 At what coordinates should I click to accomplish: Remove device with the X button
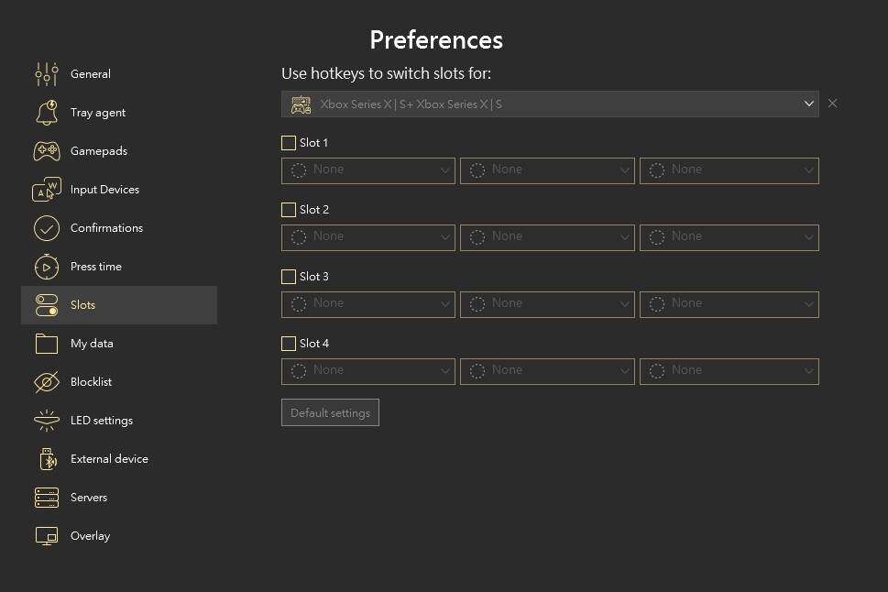click(832, 104)
